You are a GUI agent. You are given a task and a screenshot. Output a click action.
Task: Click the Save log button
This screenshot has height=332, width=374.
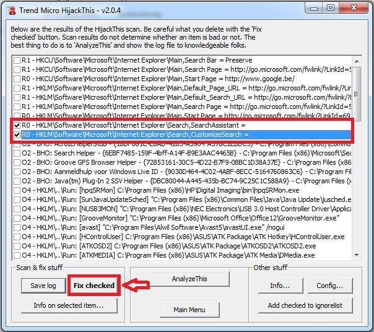(x=43, y=286)
